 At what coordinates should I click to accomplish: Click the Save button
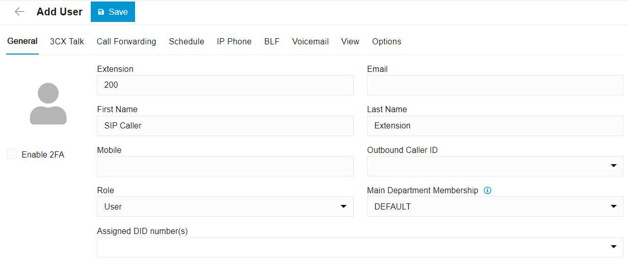(113, 12)
